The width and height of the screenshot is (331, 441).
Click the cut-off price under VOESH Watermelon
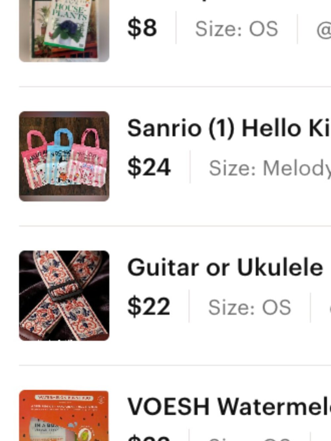[x=149, y=438]
